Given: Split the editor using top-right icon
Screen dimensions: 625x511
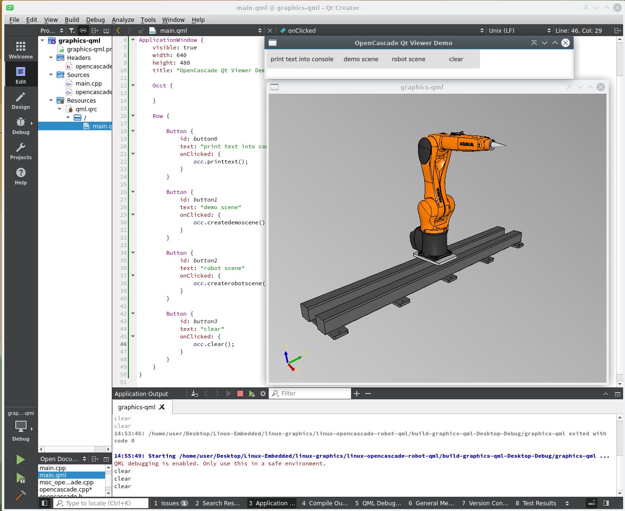Looking at the screenshot, I should click(617, 30).
